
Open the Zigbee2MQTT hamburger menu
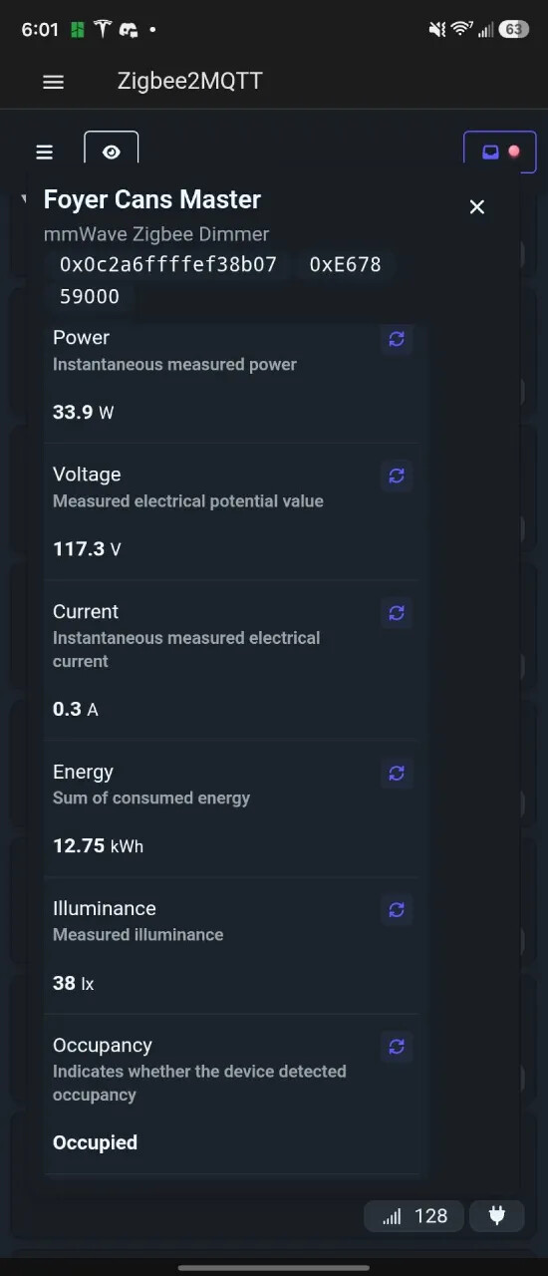54,82
